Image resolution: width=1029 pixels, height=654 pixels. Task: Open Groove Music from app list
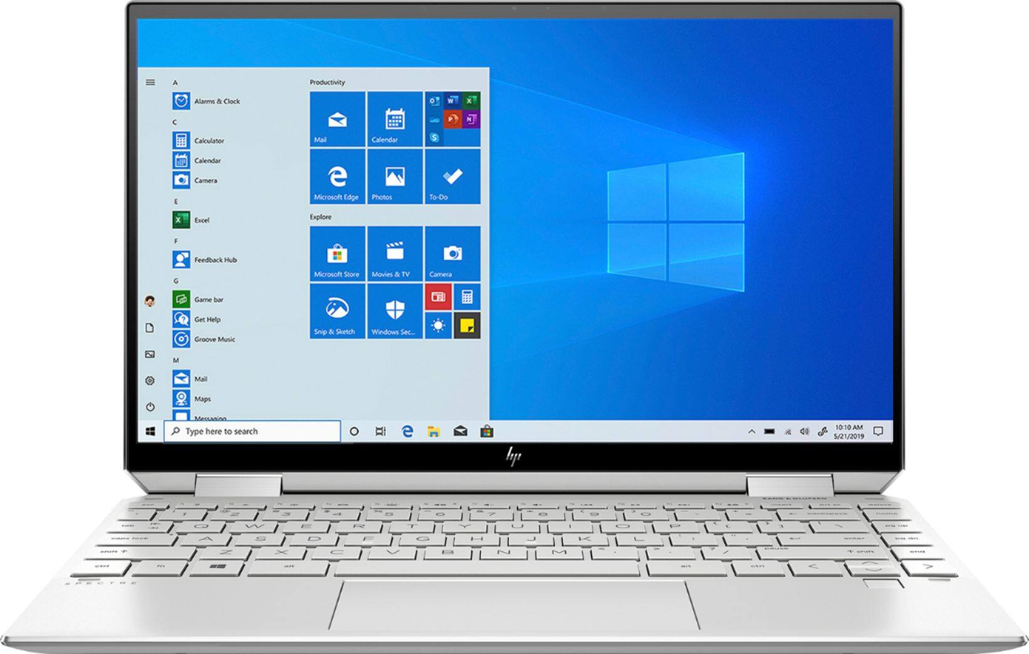tap(214, 339)
